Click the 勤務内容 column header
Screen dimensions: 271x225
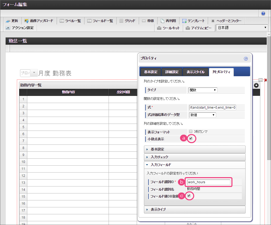pos(68,92)
